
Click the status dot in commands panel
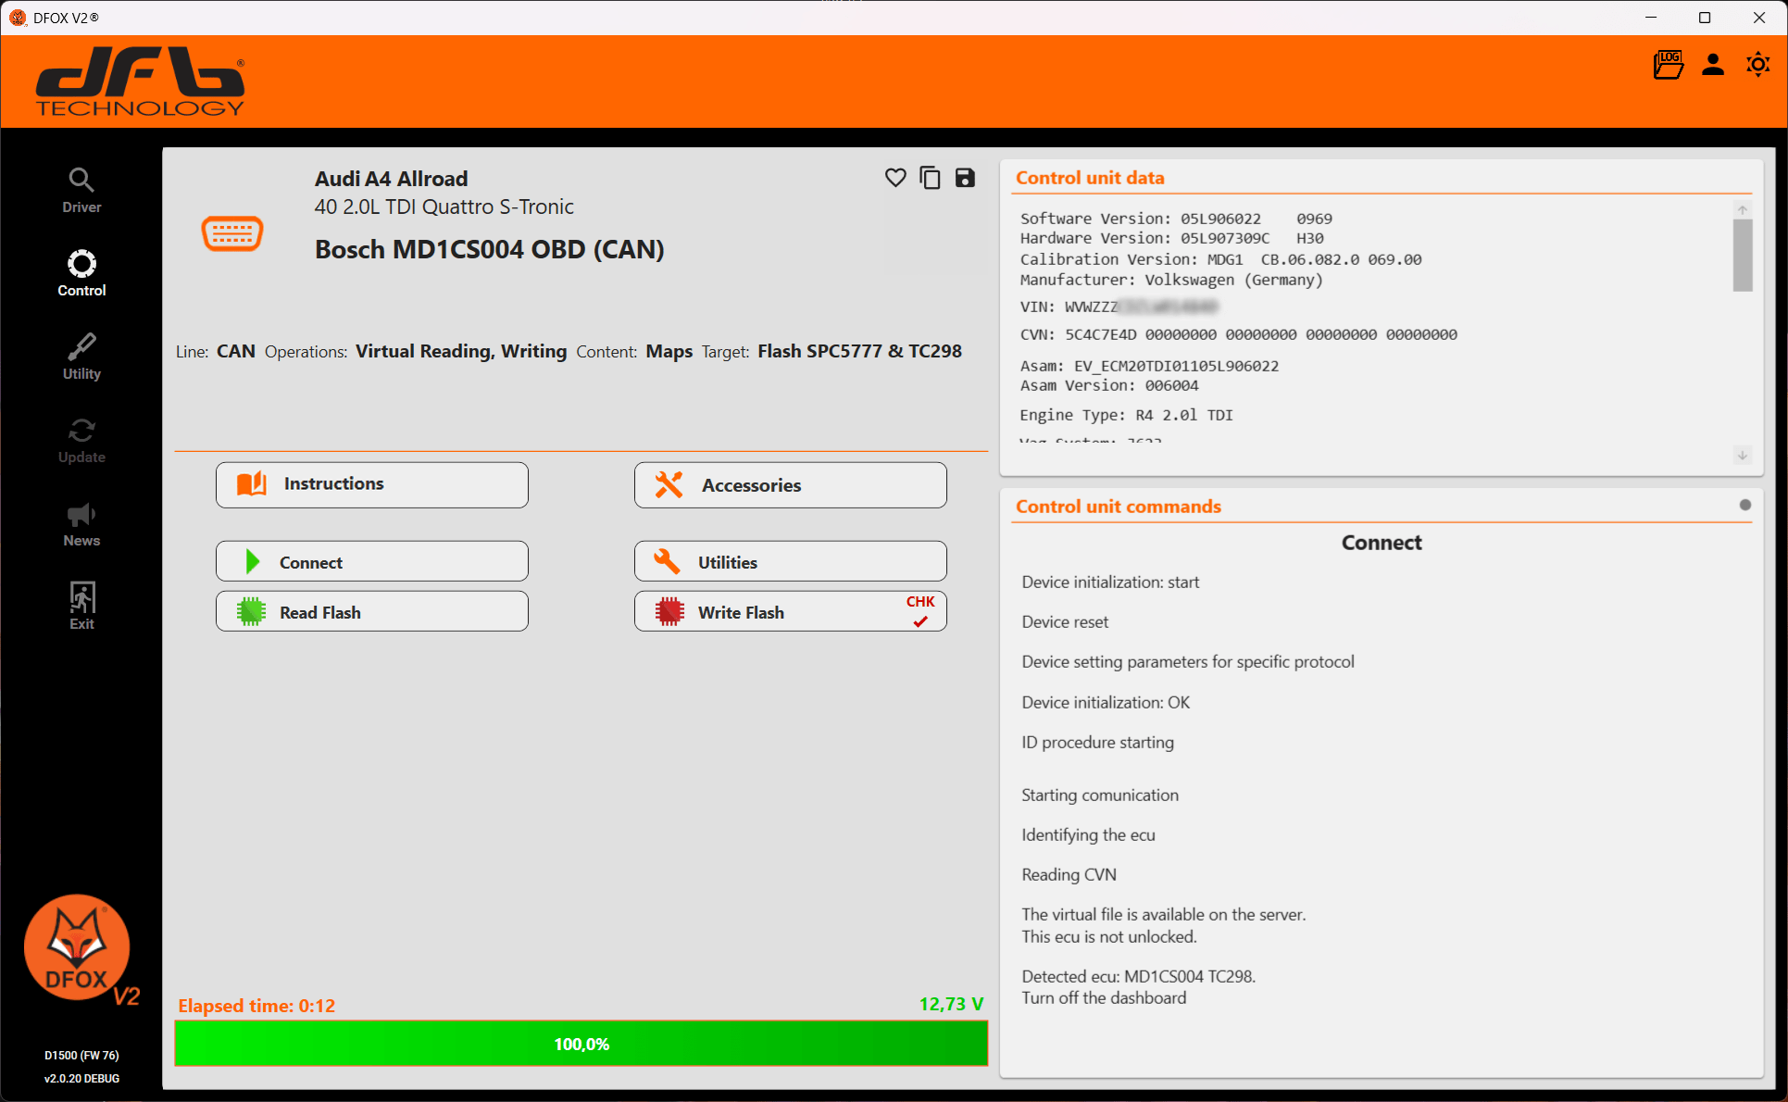[1744, 506]
